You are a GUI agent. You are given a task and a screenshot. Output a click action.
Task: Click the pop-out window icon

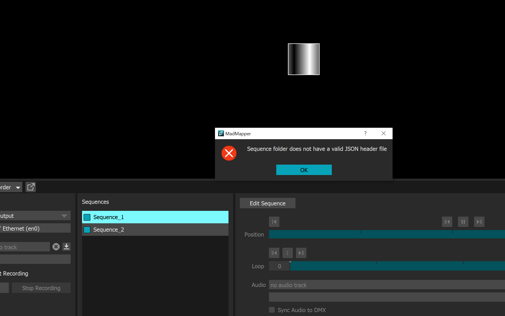31,187
